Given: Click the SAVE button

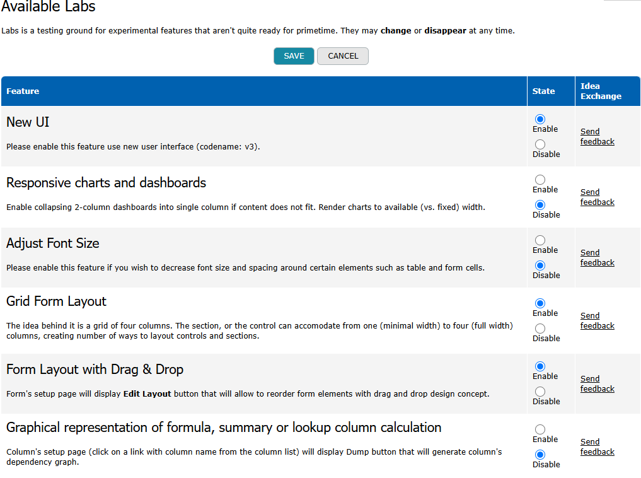Looking at the screenshot, I should pyautogui.click(x=294, y=56).
